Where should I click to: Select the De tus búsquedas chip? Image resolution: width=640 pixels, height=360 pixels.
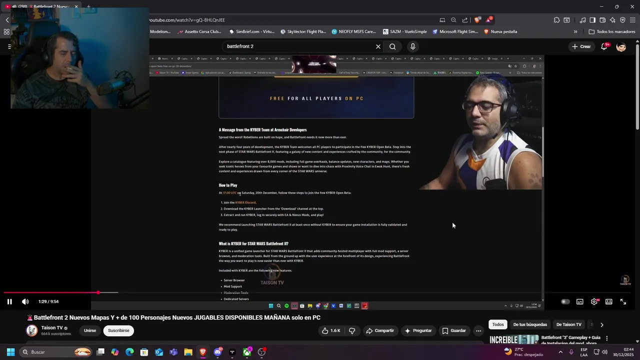[x=530, y=324]
